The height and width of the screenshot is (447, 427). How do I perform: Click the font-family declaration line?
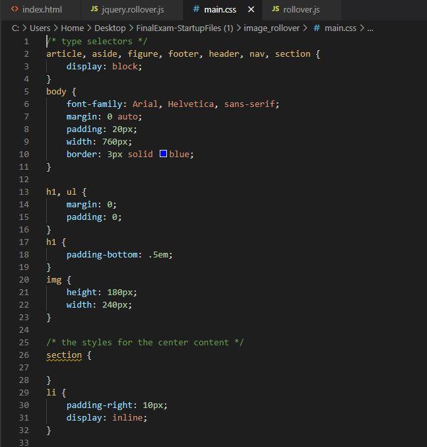click(x=173, y=104)
